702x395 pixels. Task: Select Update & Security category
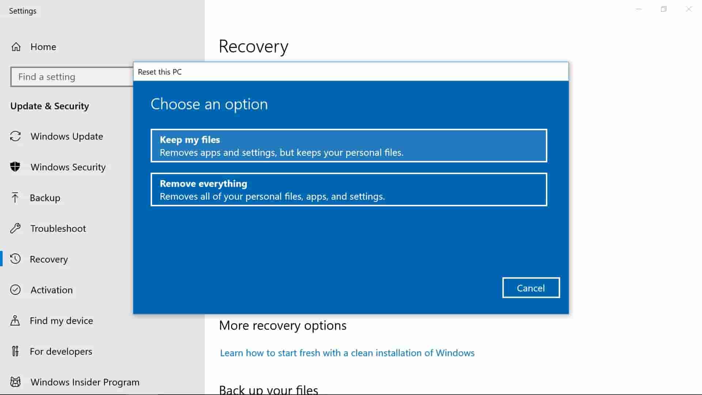(x=50, y=106)
